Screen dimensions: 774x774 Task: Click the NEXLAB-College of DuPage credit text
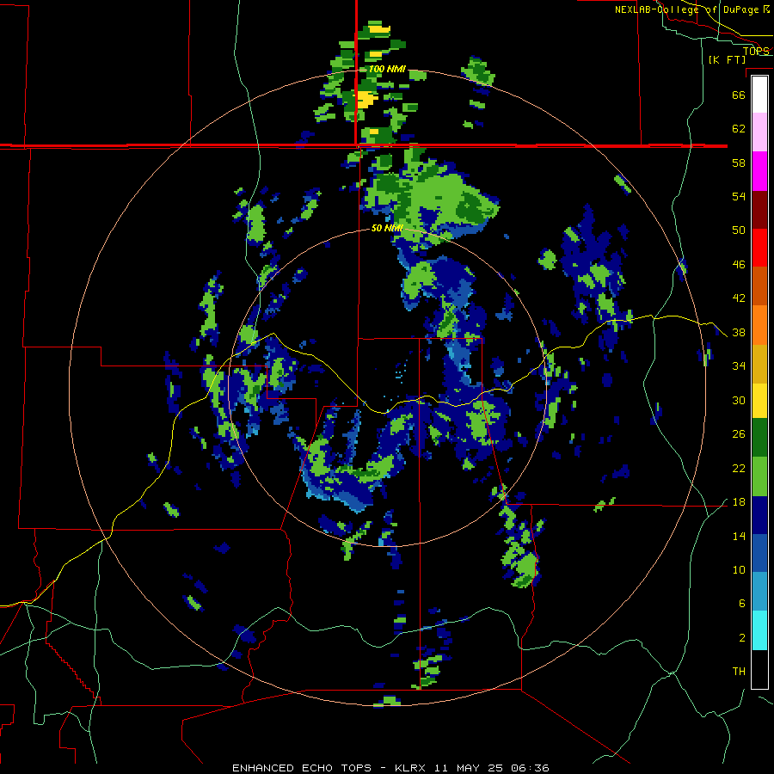point(692,9)
